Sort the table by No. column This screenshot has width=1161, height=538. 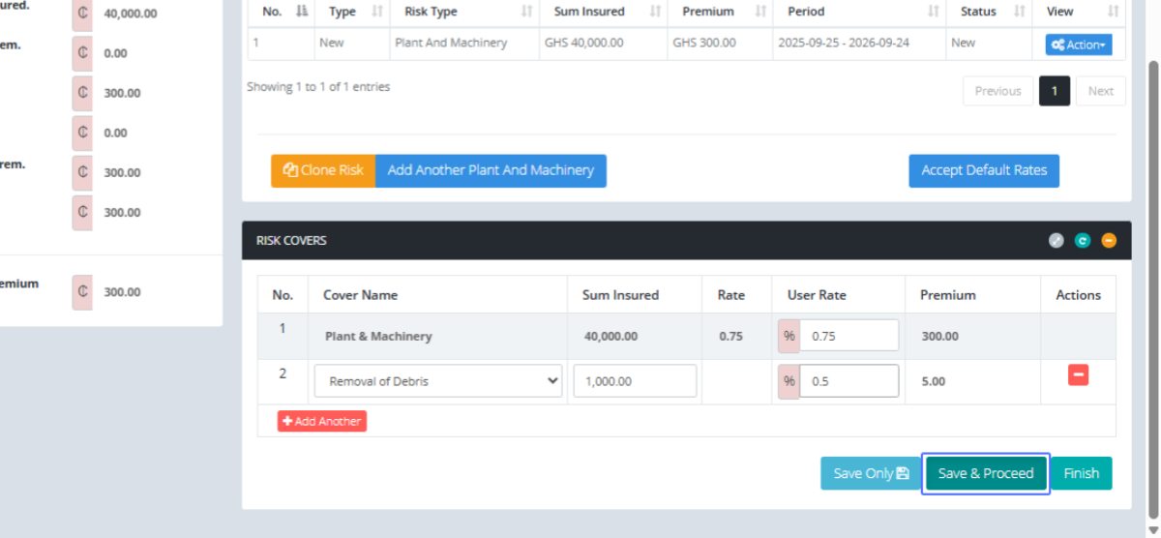tap(282, 12)
